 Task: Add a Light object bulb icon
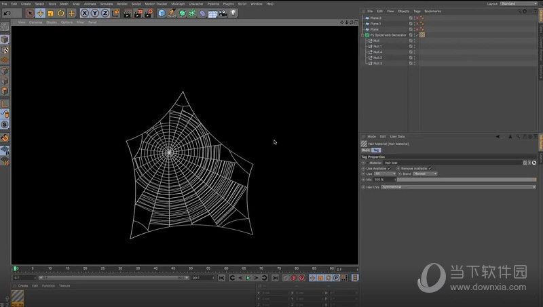(233, 13)
